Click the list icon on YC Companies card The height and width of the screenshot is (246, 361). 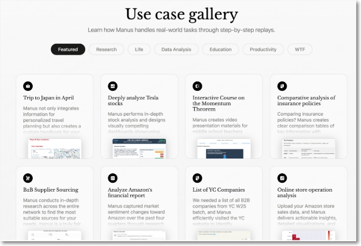pyautogui.click(x=197, y=178)
